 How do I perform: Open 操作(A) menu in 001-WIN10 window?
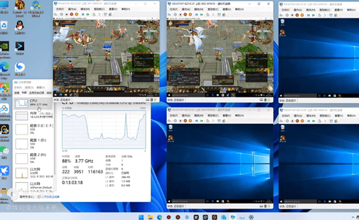[x=72, y=9]
